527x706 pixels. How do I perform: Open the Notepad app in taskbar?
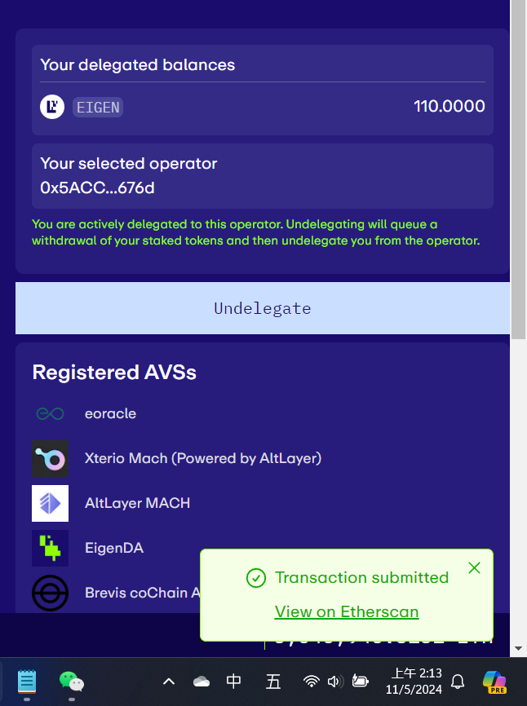27,682
